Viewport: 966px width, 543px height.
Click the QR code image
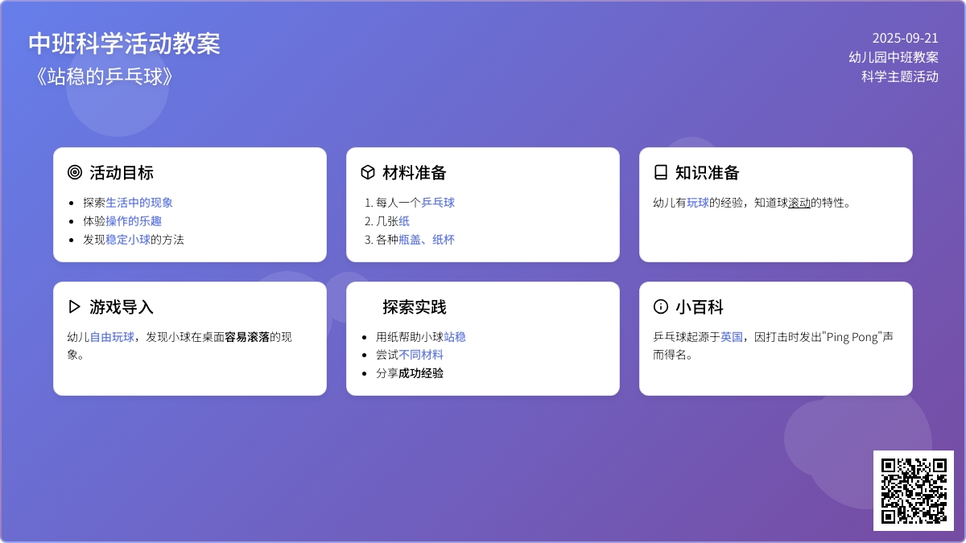click(x=913, y=490)
